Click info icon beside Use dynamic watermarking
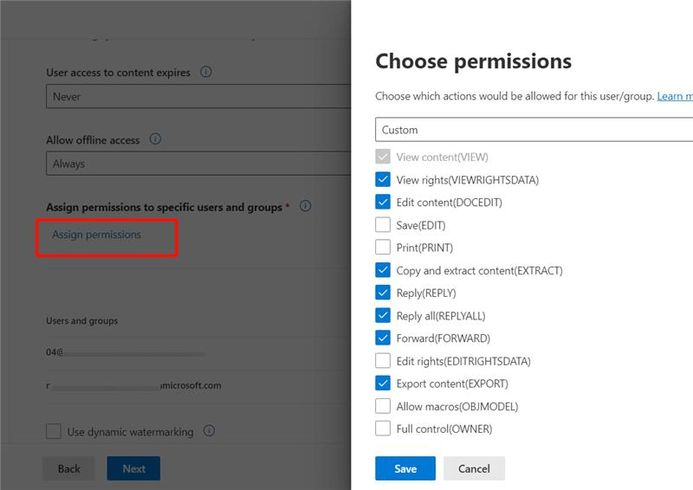Viewport: 693px width, 490px height. (209, 431)
